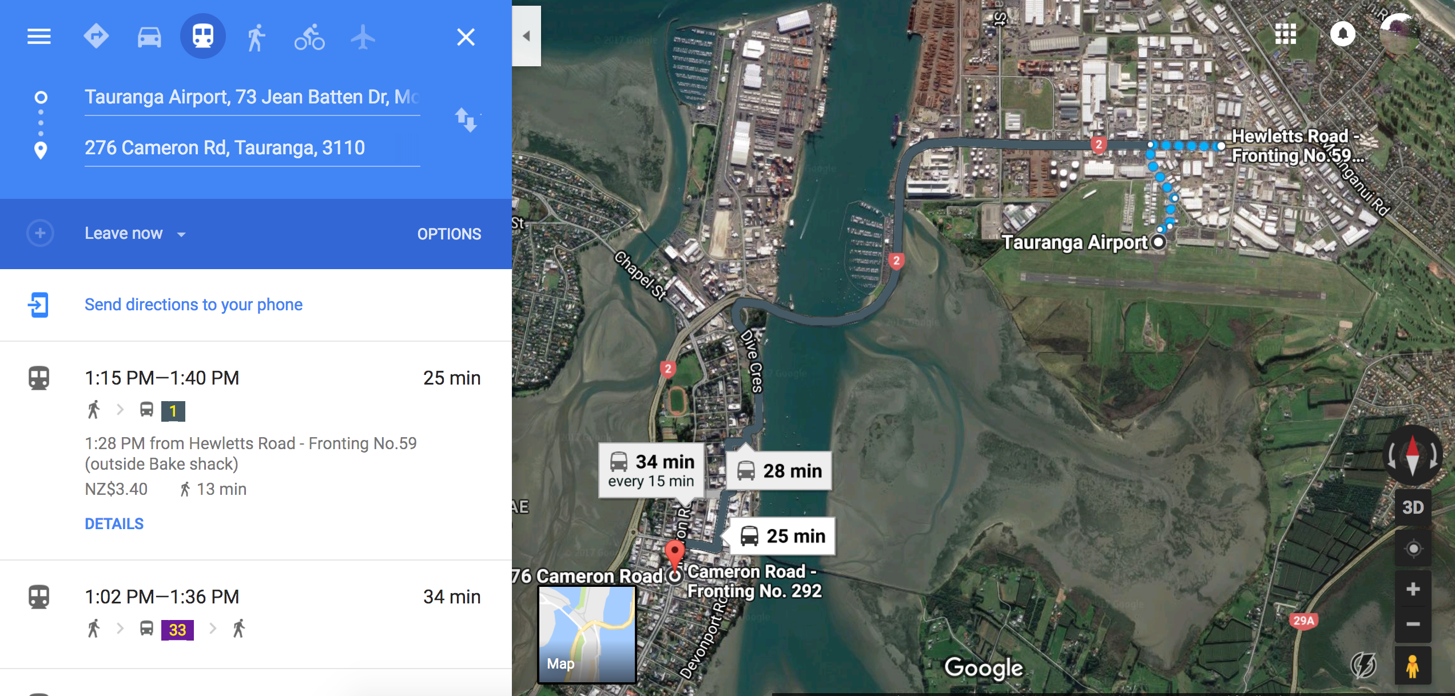Viewport: 1455px width, 696px height.
Task: Switch to walking directions icon
Action: pos(256,37)
